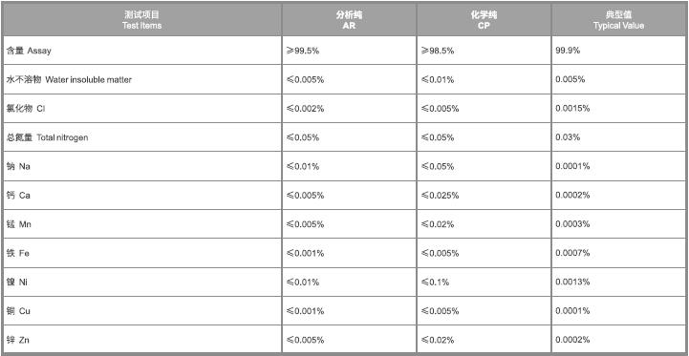689x356 pixels.
Task: Click the Na row label
Action: (18, 166)
